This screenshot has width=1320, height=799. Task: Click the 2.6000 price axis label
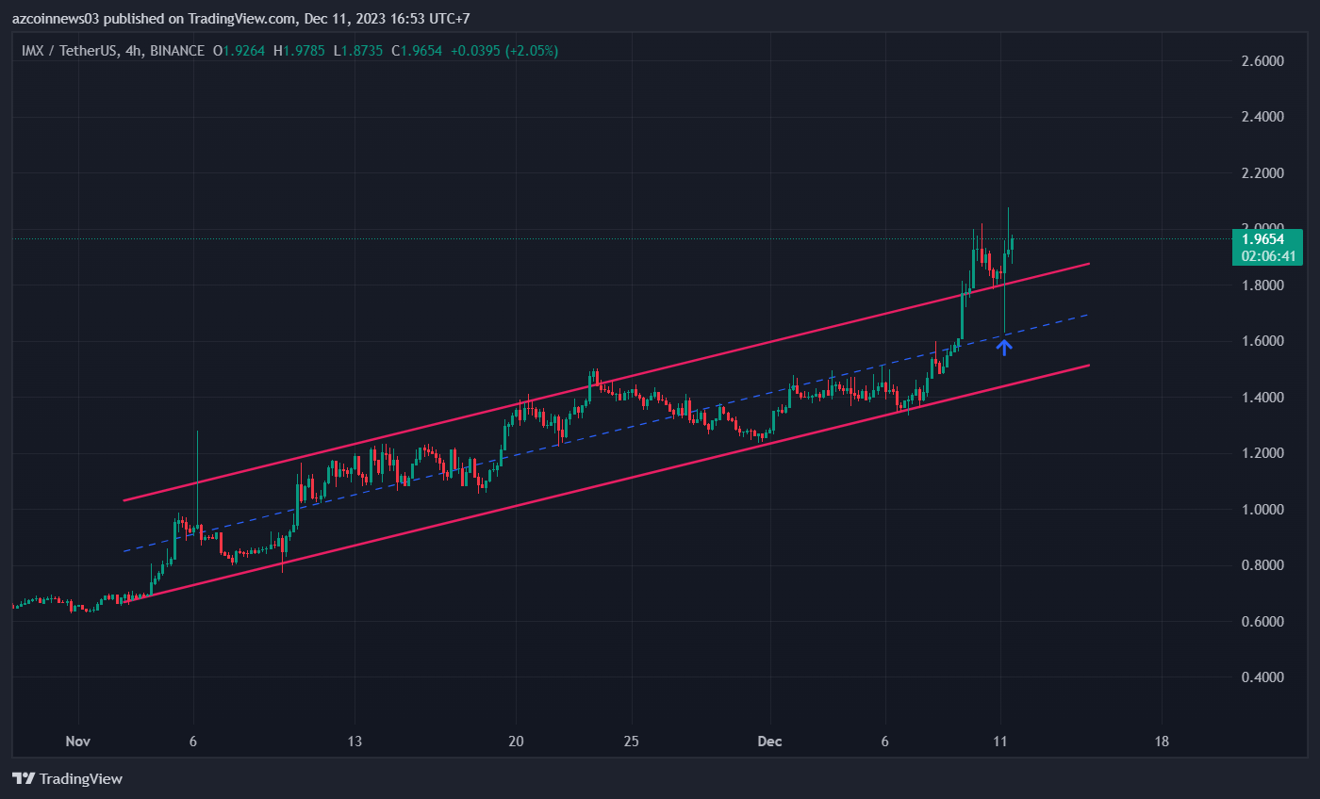point(1262,61)
